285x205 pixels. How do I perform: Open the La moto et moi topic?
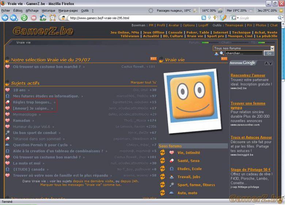(x=27, y=163)
